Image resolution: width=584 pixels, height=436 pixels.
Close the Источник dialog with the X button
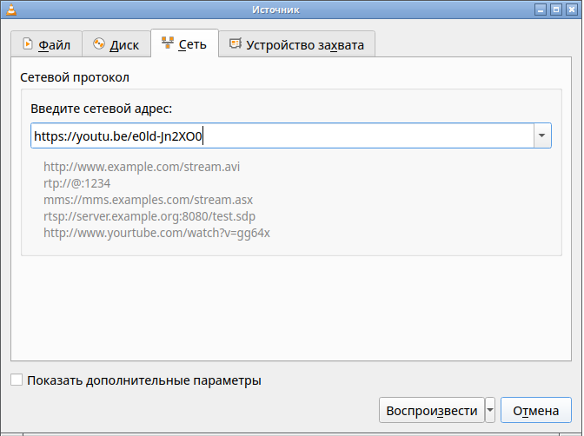tap(573, 9)
